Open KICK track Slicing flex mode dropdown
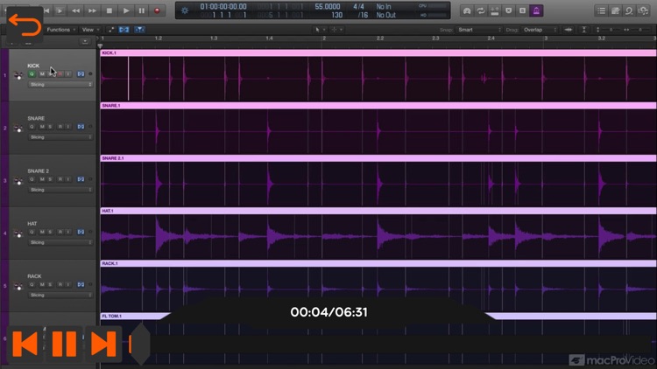 pos(60,85)
